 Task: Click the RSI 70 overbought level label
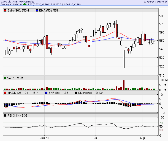pos(161,123)
